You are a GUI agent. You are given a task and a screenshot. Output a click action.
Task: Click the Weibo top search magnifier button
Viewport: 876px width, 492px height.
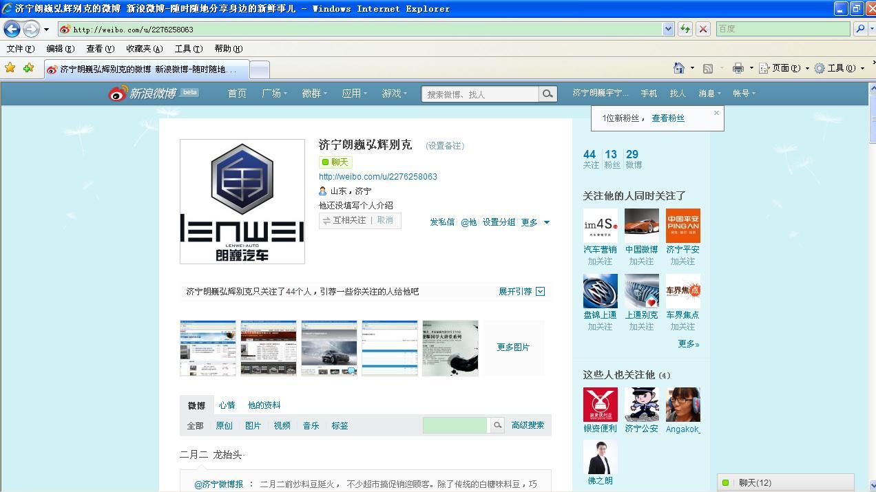click(547, 94)
